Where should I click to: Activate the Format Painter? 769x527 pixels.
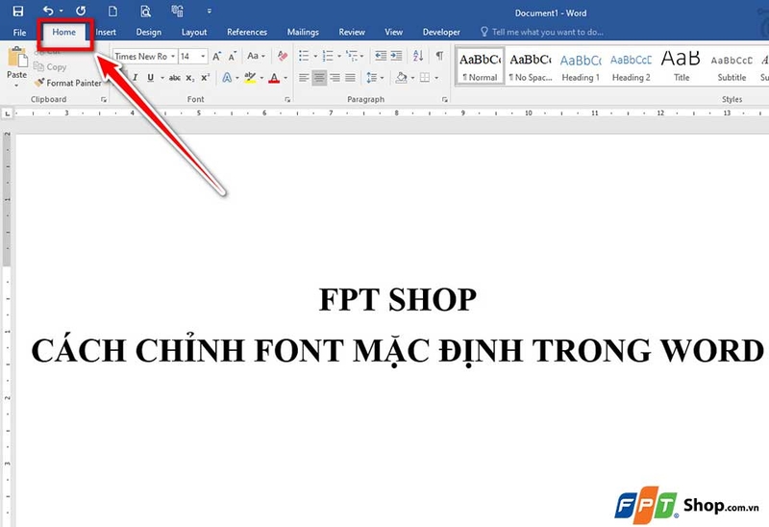pyautogui.click(x=67, y=83)
